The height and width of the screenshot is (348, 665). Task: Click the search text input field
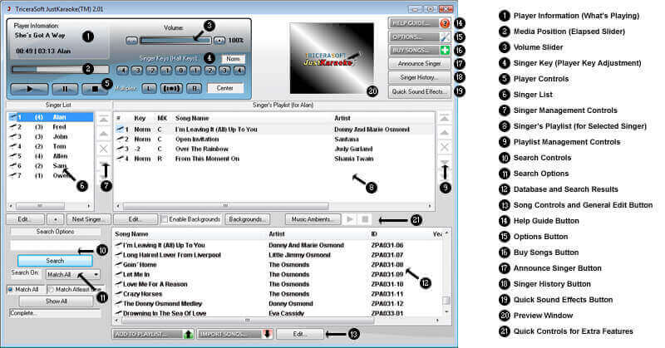click(x=55, y=245)
